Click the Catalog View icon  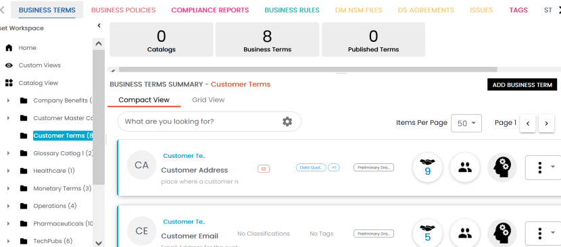point(9,83)
